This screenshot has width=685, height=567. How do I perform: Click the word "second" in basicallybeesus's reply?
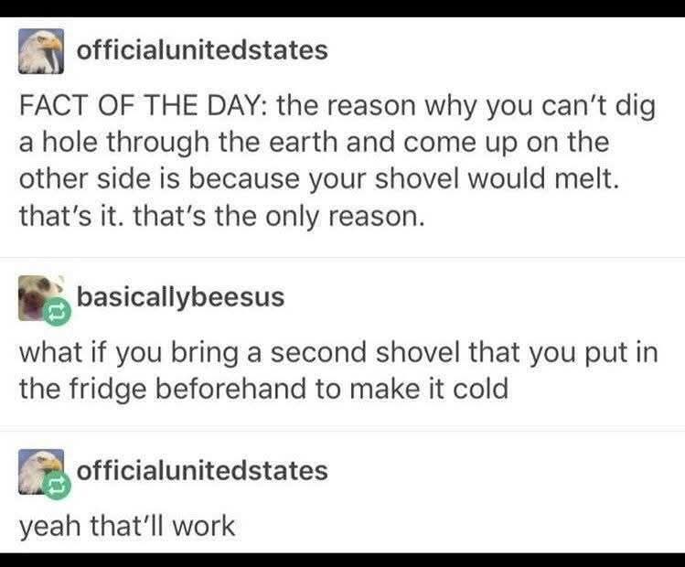(x=318, y=352)
